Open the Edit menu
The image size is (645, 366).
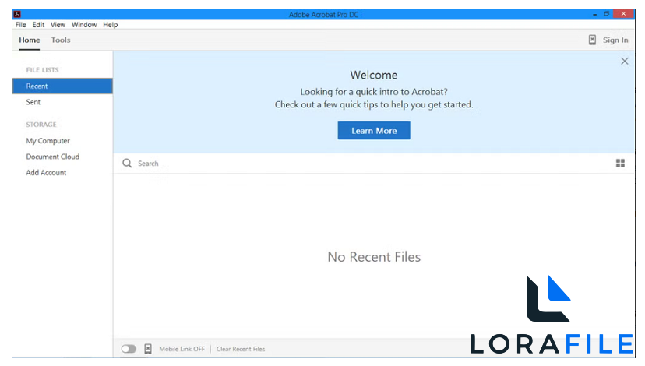(38, 25)
